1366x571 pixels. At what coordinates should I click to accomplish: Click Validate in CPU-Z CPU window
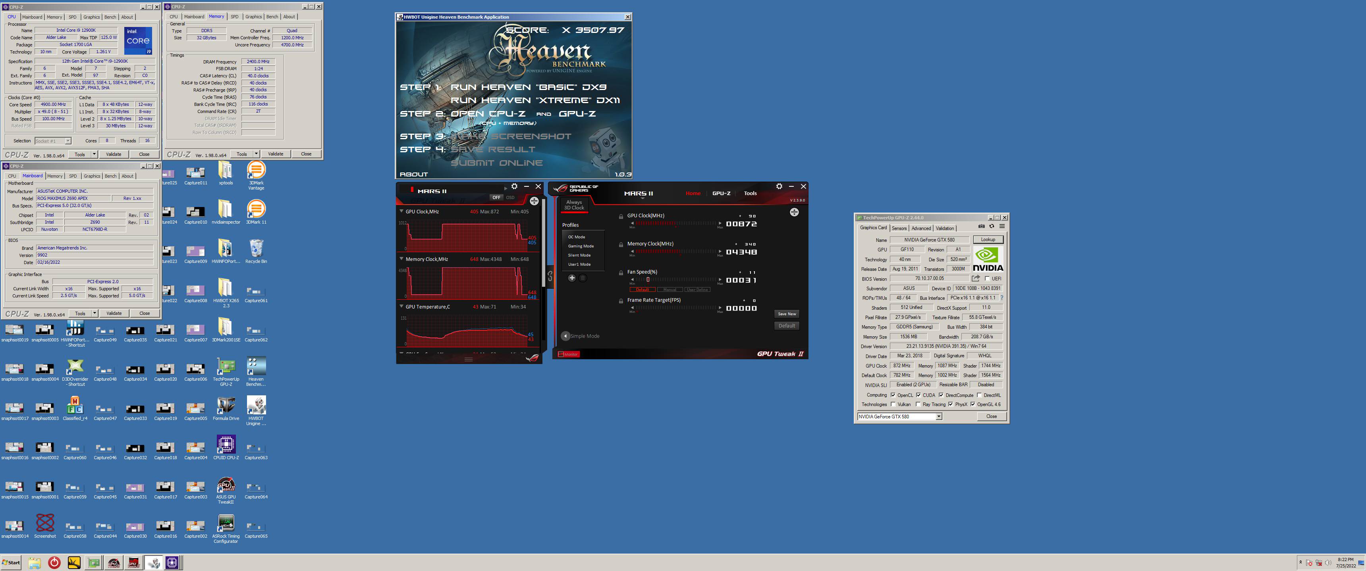click(x=114, y=154)
